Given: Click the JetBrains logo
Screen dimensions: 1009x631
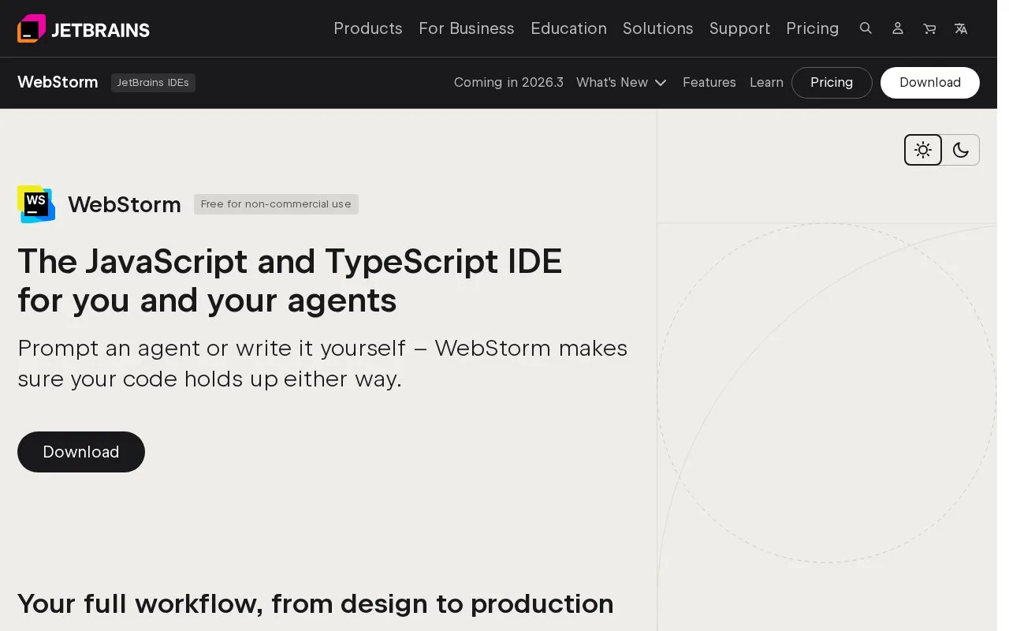Looking at the screenshot, I should click(84, 29).
